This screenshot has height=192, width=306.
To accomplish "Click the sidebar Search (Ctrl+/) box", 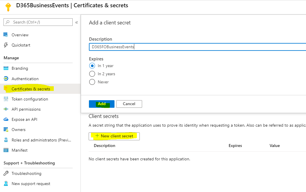I will [38, 22].
